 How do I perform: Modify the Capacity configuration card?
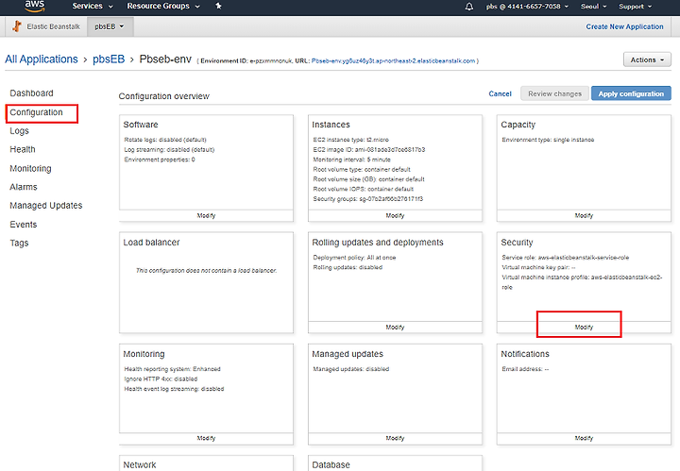(584, 215)
